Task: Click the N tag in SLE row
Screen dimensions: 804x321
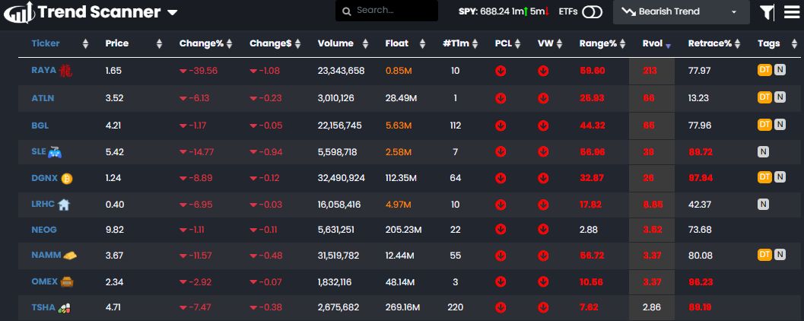Action: coord(763,151)
